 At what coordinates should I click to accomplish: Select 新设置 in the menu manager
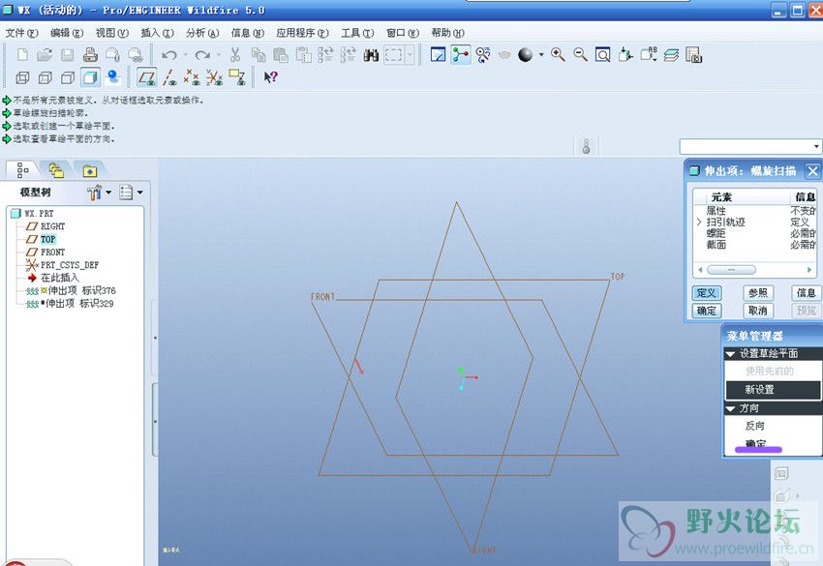coord(773,390)
